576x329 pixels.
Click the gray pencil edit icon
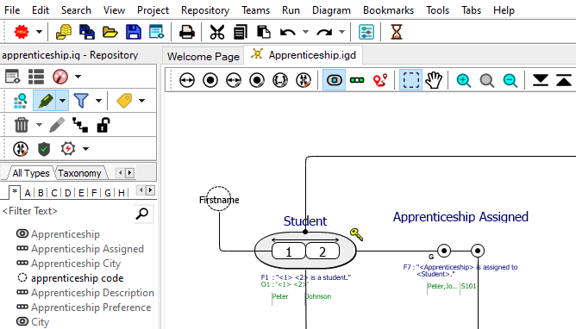(x=57, y=125)
